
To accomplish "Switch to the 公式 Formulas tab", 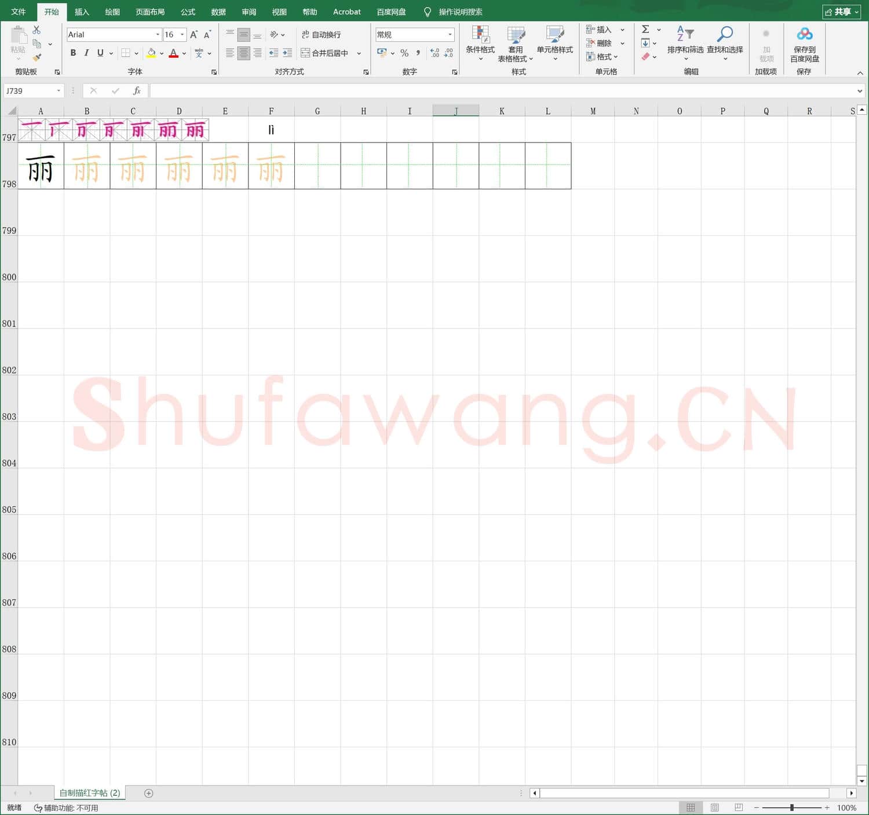I will tap(188, 12).
